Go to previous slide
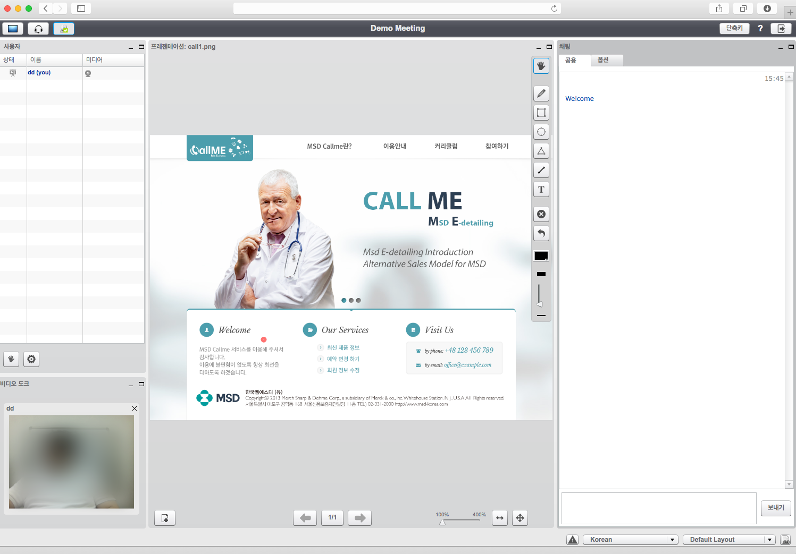This screenshot has width=796, height=554. (305, 518)
